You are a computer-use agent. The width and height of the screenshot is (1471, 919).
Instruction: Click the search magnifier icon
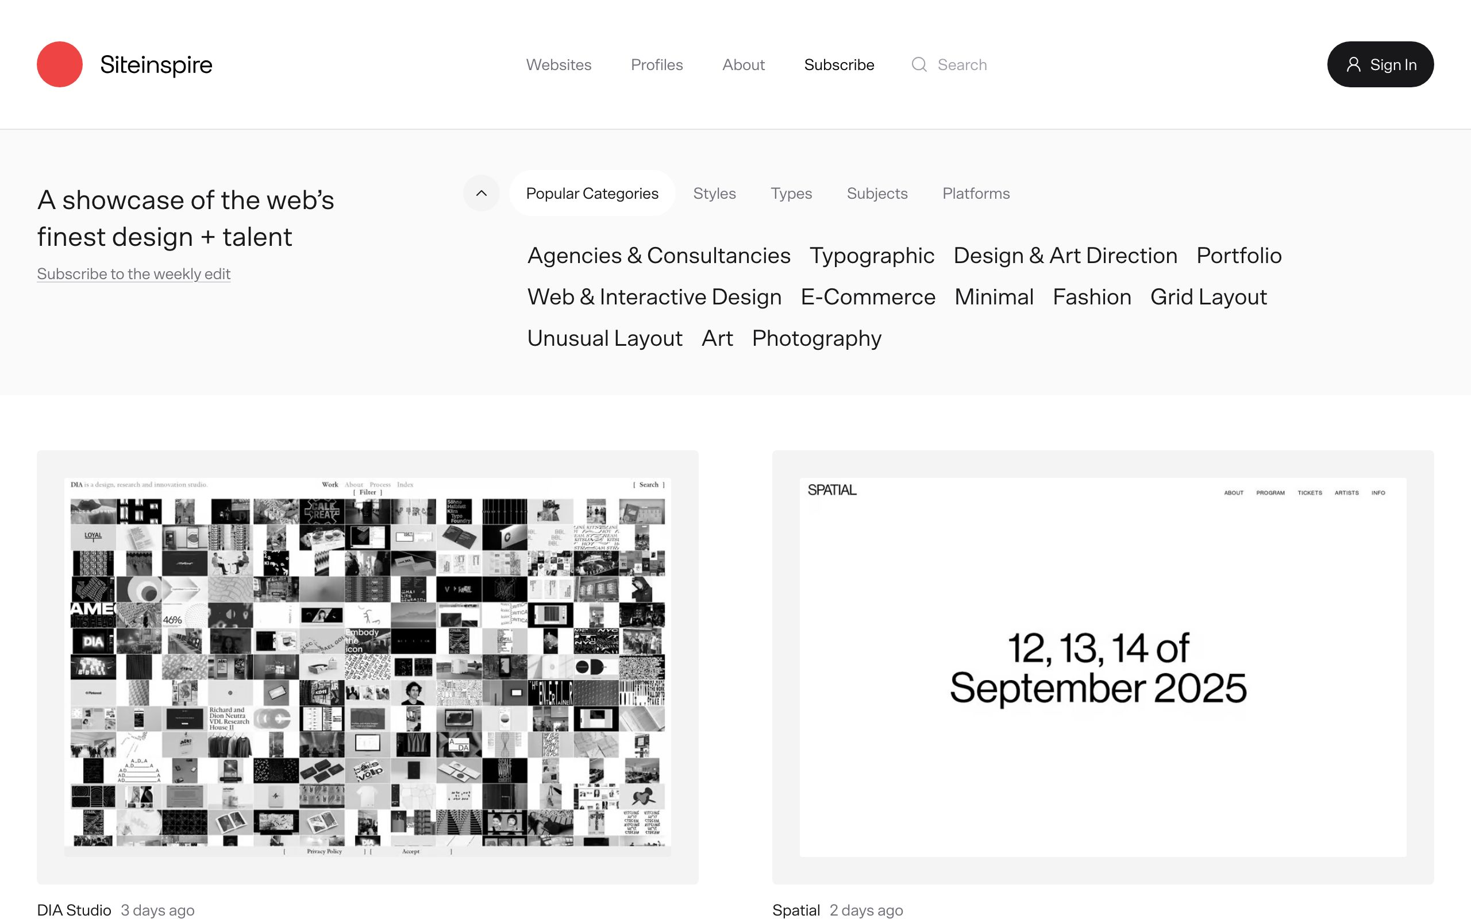(919, 64)
